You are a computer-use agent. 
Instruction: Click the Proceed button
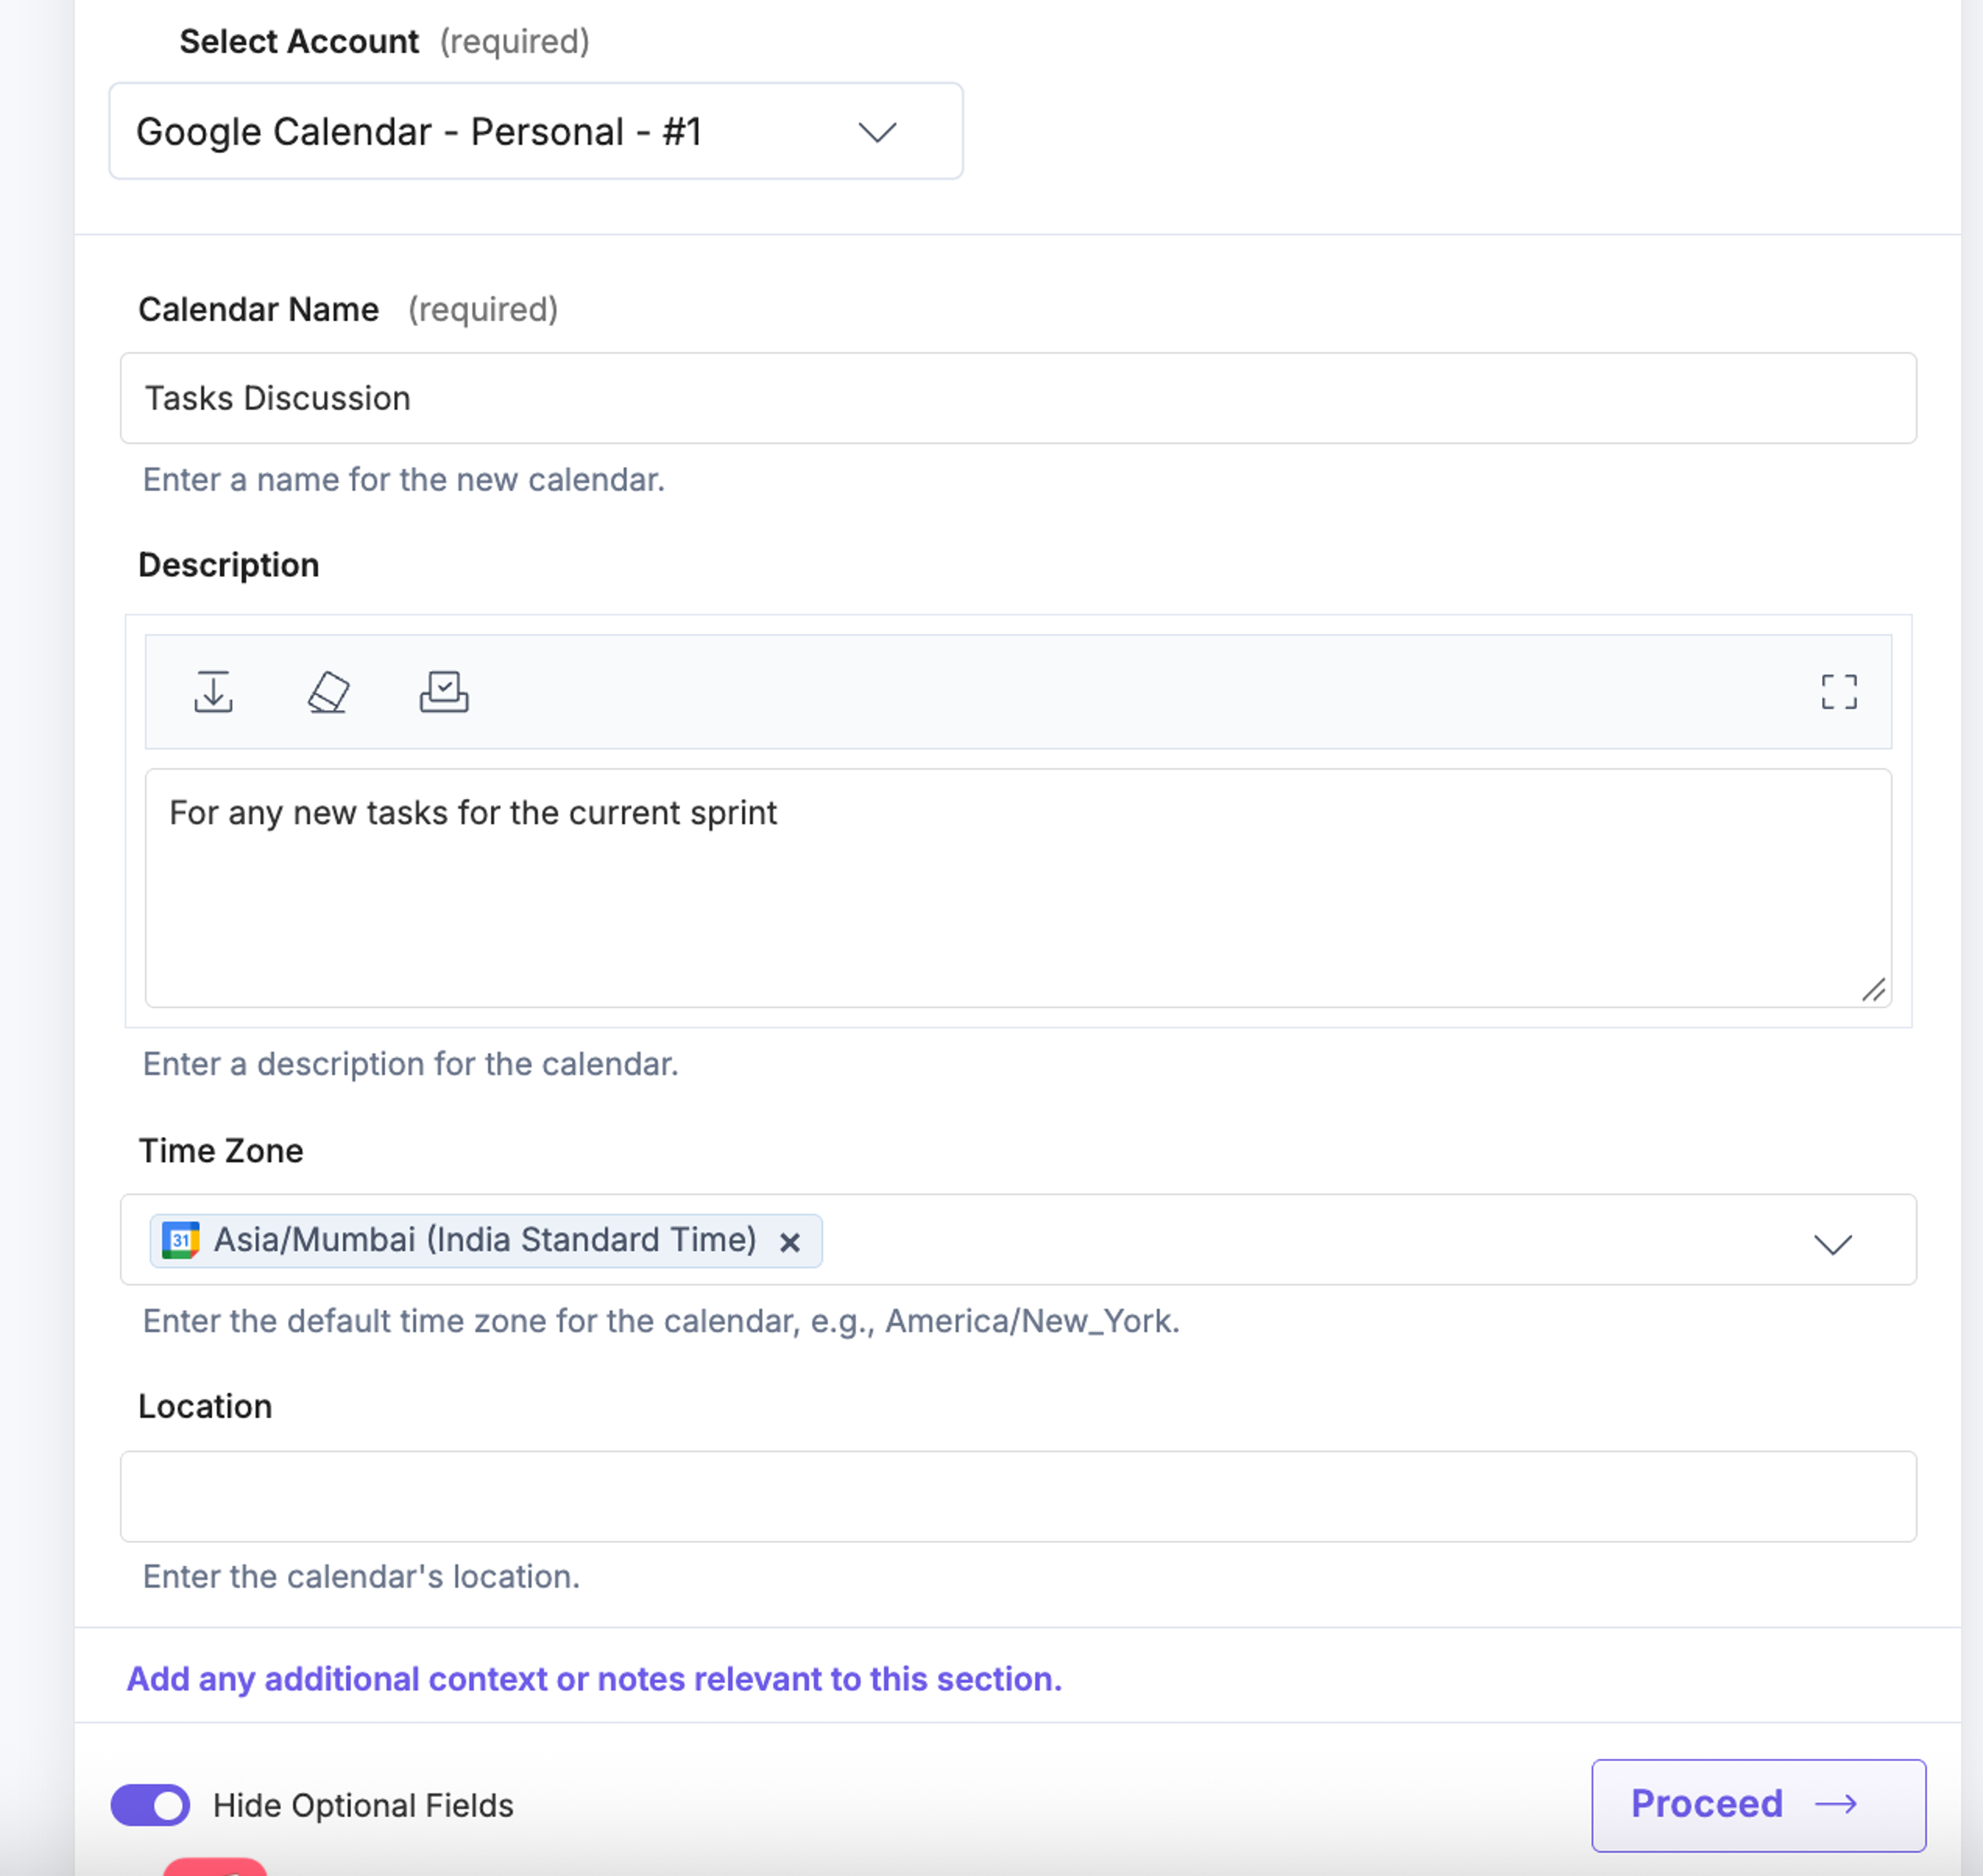(x=1758, y=1804)
